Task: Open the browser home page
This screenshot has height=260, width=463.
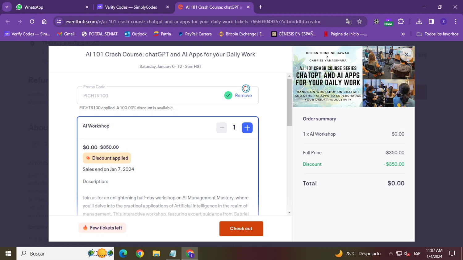Action: (x=44, y=22)
